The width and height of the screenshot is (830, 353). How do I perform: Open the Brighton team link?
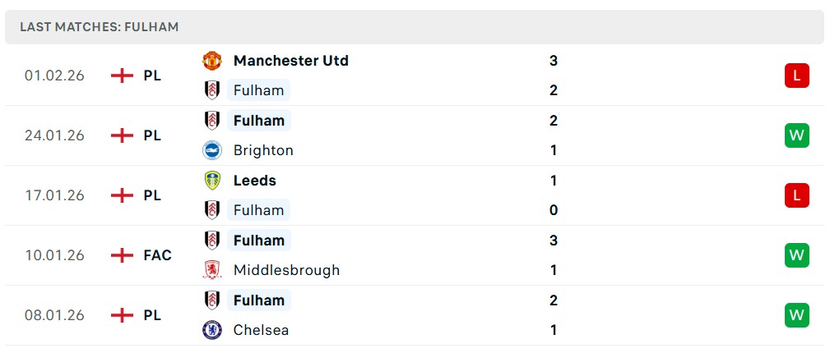[263, 150]
